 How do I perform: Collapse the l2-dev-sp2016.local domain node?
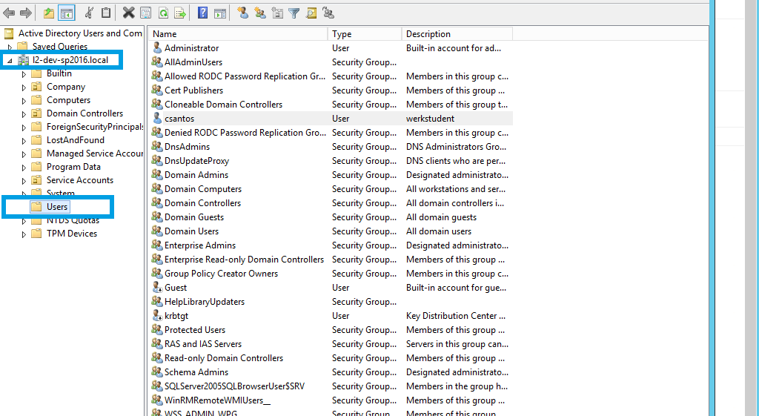pyautogui.click(x=10, y=60)
